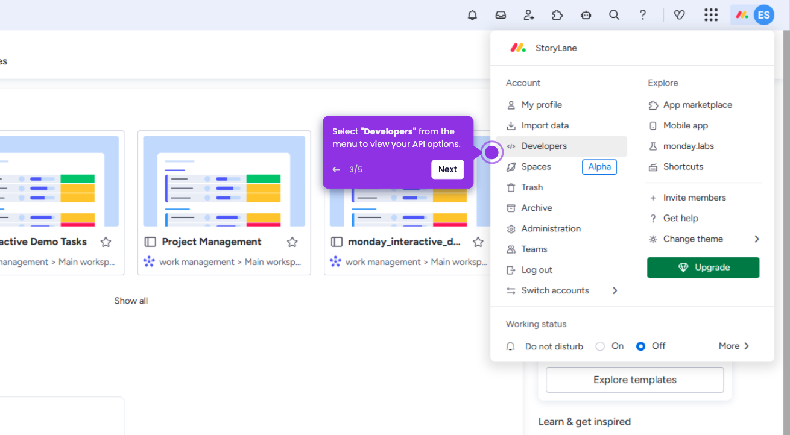Click the 'Learn & get inspired' heading
790x435 pixels.
point(584,422)
